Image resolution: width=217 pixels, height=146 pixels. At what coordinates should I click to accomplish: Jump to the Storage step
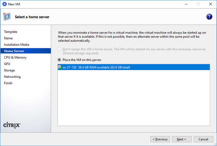coord(9,70)
